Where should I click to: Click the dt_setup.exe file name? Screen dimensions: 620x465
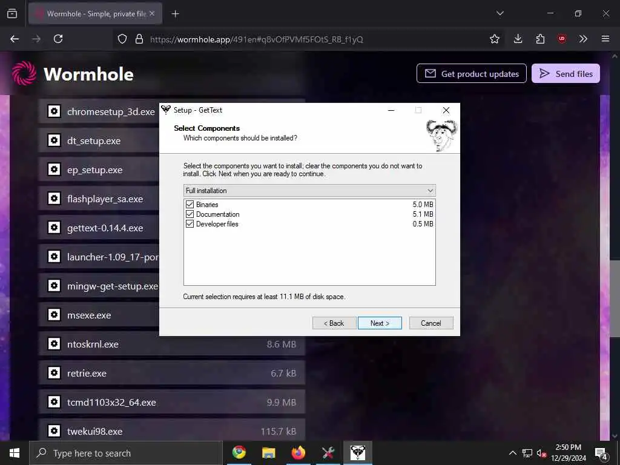tap(94, 140)
